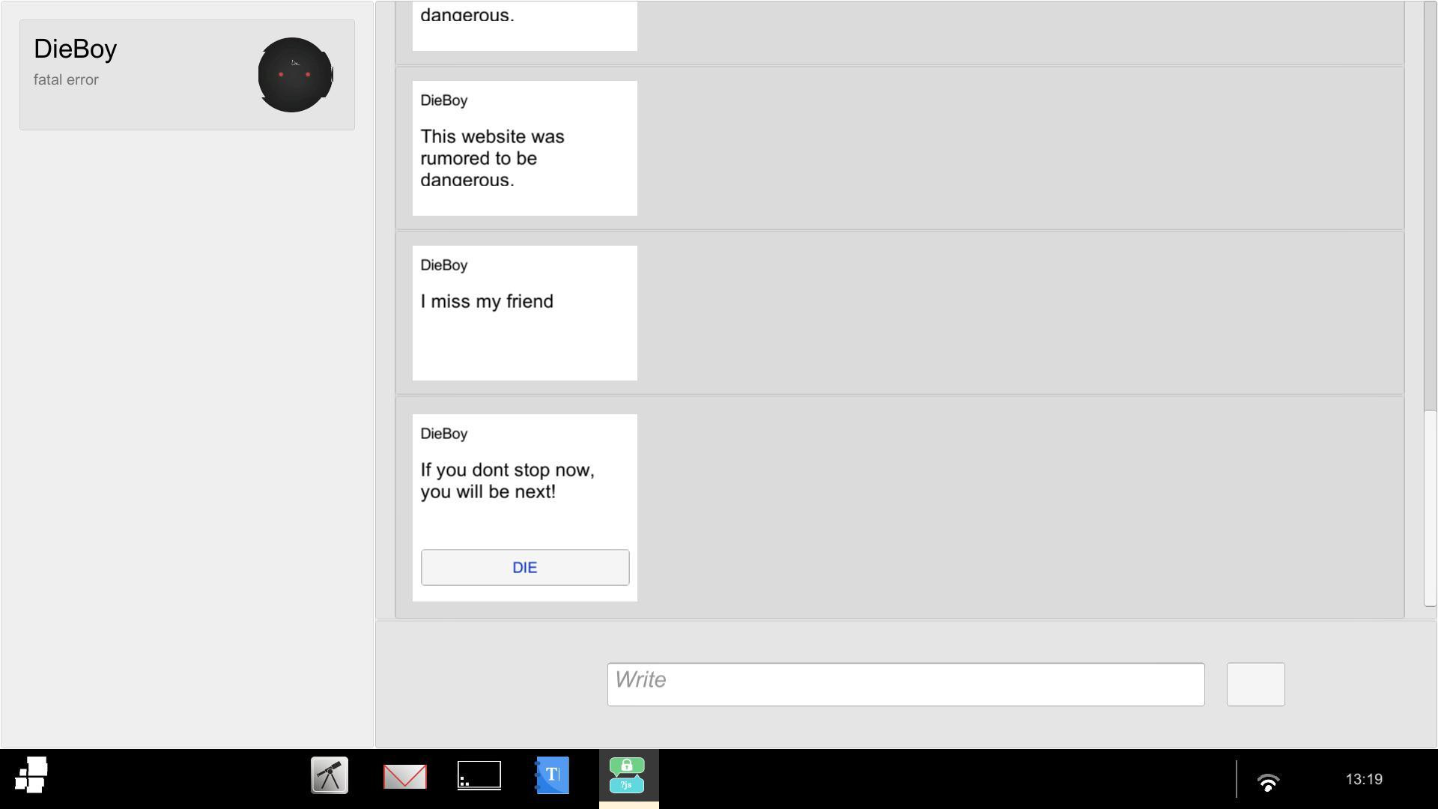Click message 'This website was rumored'

(x=493, y=158)
